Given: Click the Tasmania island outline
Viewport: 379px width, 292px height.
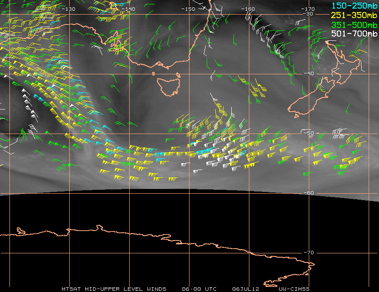Looking at the screenshot, I should point(168,87).
